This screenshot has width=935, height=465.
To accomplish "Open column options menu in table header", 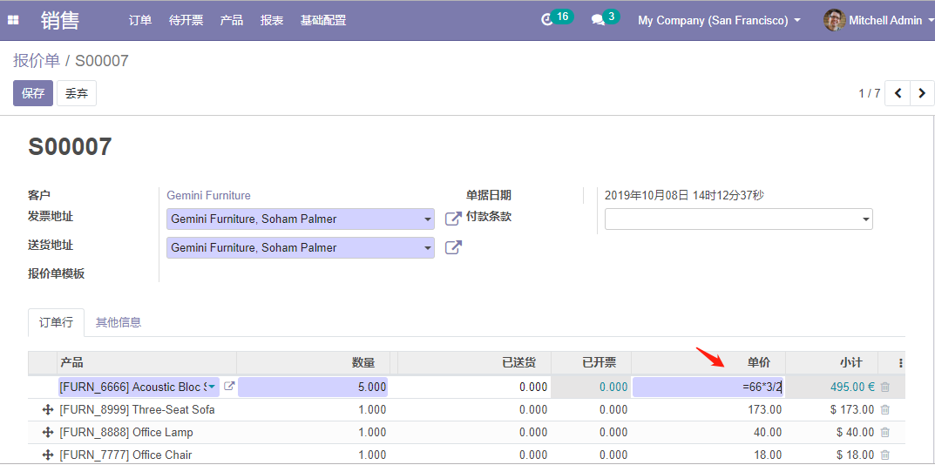I will pyautogui.click(x=900, y=363).
